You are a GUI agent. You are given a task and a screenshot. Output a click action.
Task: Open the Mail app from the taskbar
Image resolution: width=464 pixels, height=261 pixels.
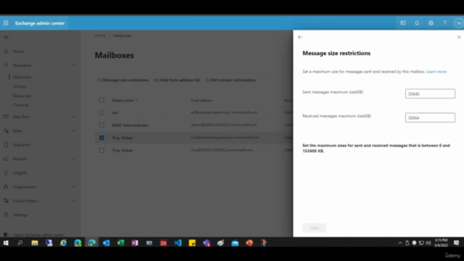(x=235, y=243)
